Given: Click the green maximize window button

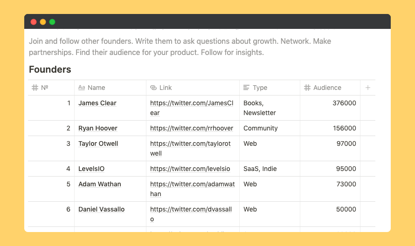Looking at the screenshot, I should pyautogui.click(x=52, y=22).
